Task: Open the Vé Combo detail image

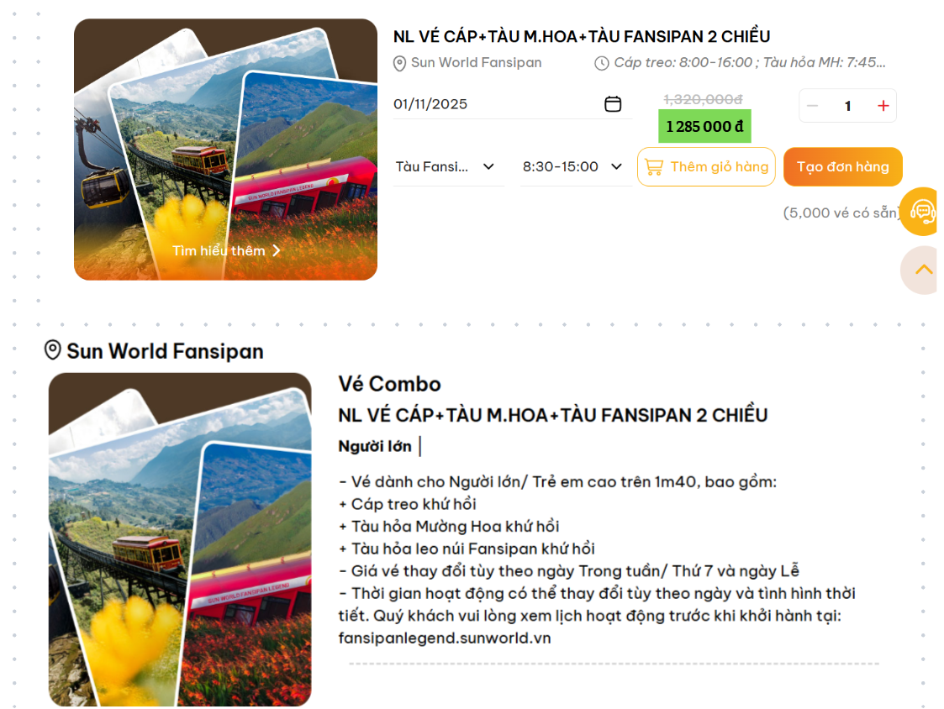Action: (180, 539)
